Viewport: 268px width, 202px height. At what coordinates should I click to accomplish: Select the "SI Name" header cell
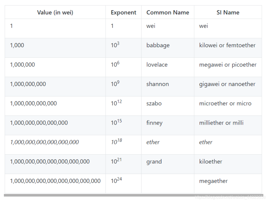[228, 12]
